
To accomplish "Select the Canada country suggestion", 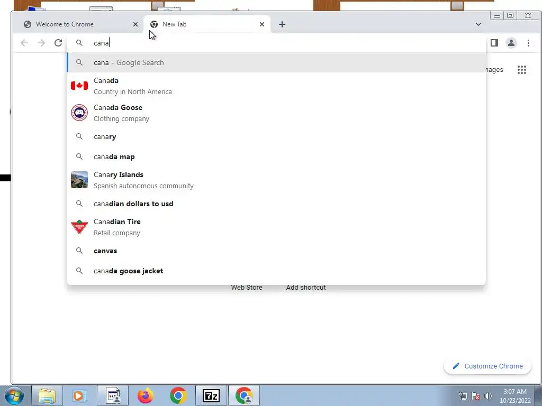I will (x=276, y=86).
